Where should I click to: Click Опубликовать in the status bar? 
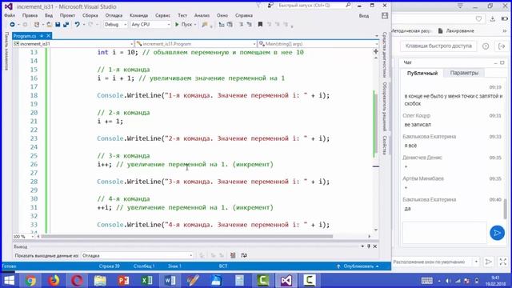click(358, 266)
